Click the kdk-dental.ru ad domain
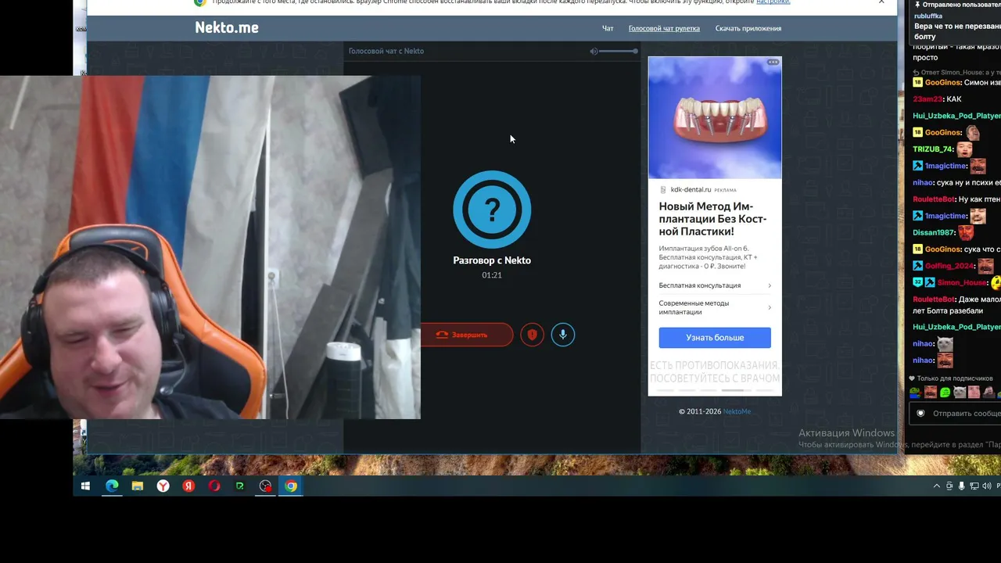 [x=691, y=189]
